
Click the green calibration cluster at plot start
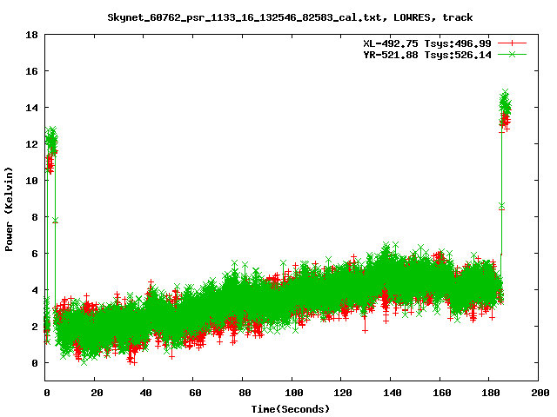(50, 140)
